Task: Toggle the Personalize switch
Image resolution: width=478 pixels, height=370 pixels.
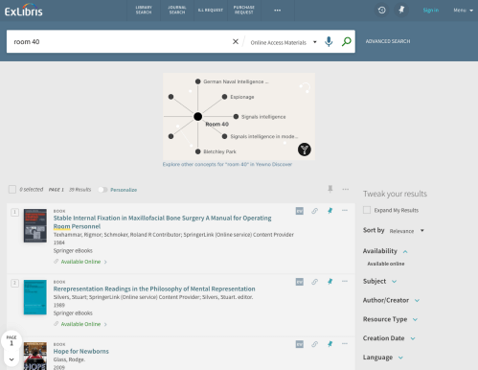Action: (x=102, y=190)
